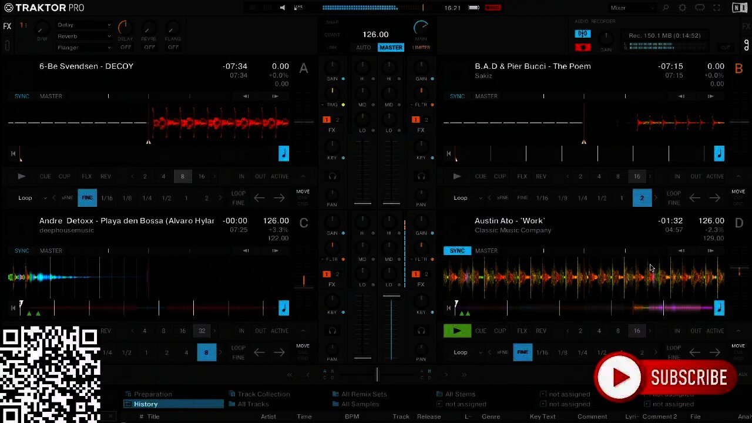The height and width of the screenshot is (423, 752).
Task: Toggle MASTER on Deck A
Action: [51, 96]
